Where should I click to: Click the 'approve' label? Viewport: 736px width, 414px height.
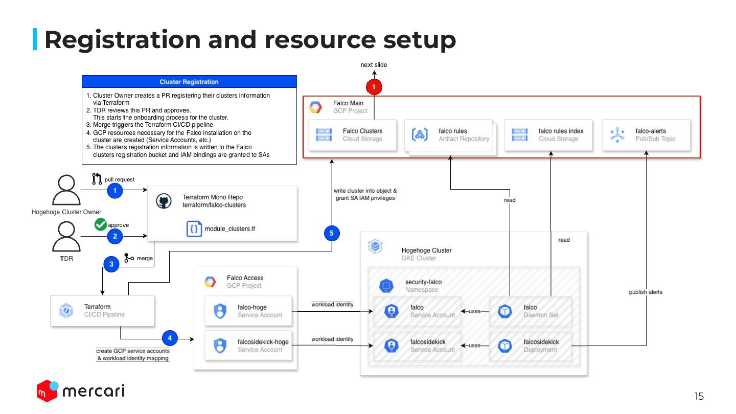119,225
